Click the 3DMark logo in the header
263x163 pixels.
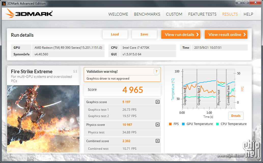[29, 13]
